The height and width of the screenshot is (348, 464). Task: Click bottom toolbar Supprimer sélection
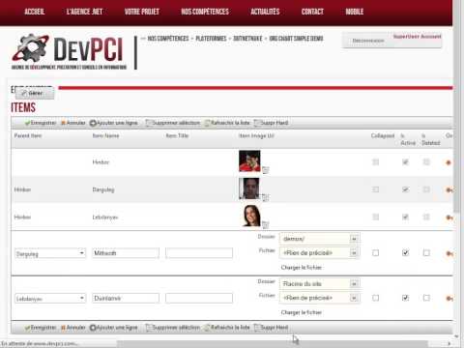[173, 328]
